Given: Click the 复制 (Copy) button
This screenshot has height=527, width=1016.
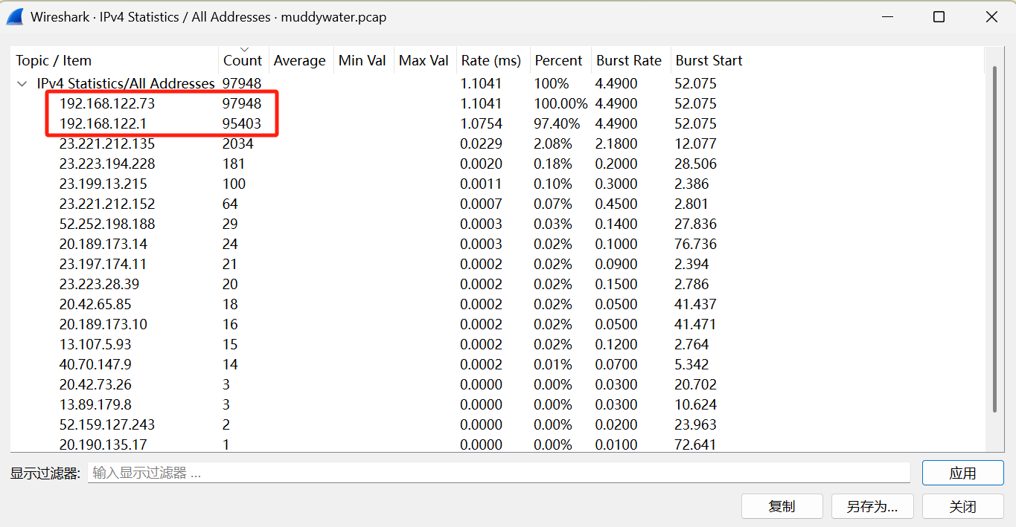Looking at the screenshot, I should 782,506.
